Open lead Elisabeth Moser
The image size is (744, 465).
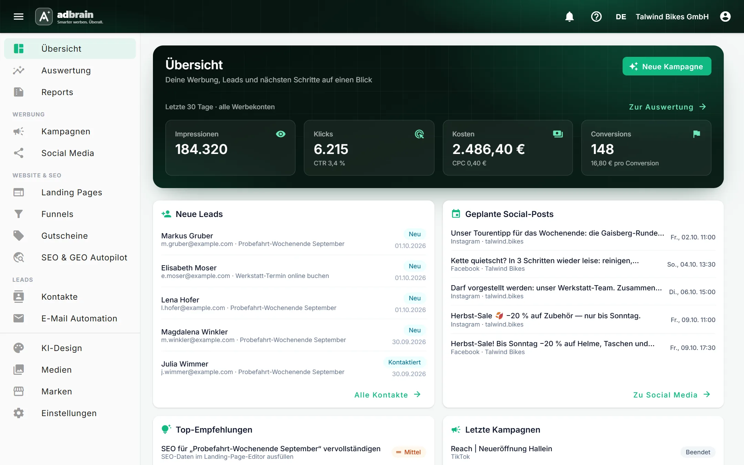pos(293,271)
